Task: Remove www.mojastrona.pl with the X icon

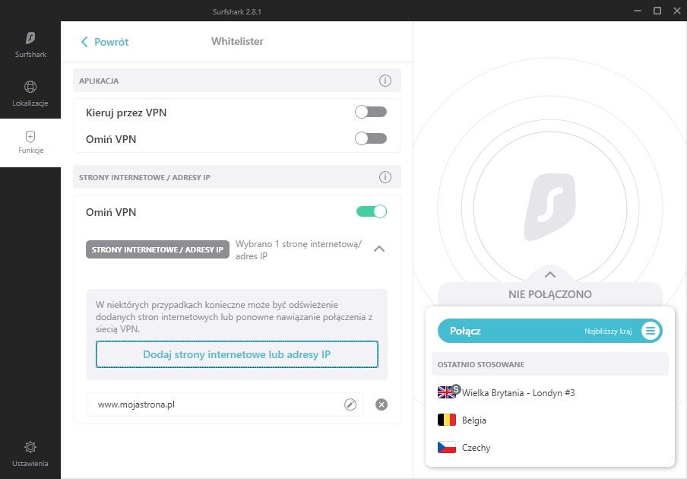Action: click(381, 404)
